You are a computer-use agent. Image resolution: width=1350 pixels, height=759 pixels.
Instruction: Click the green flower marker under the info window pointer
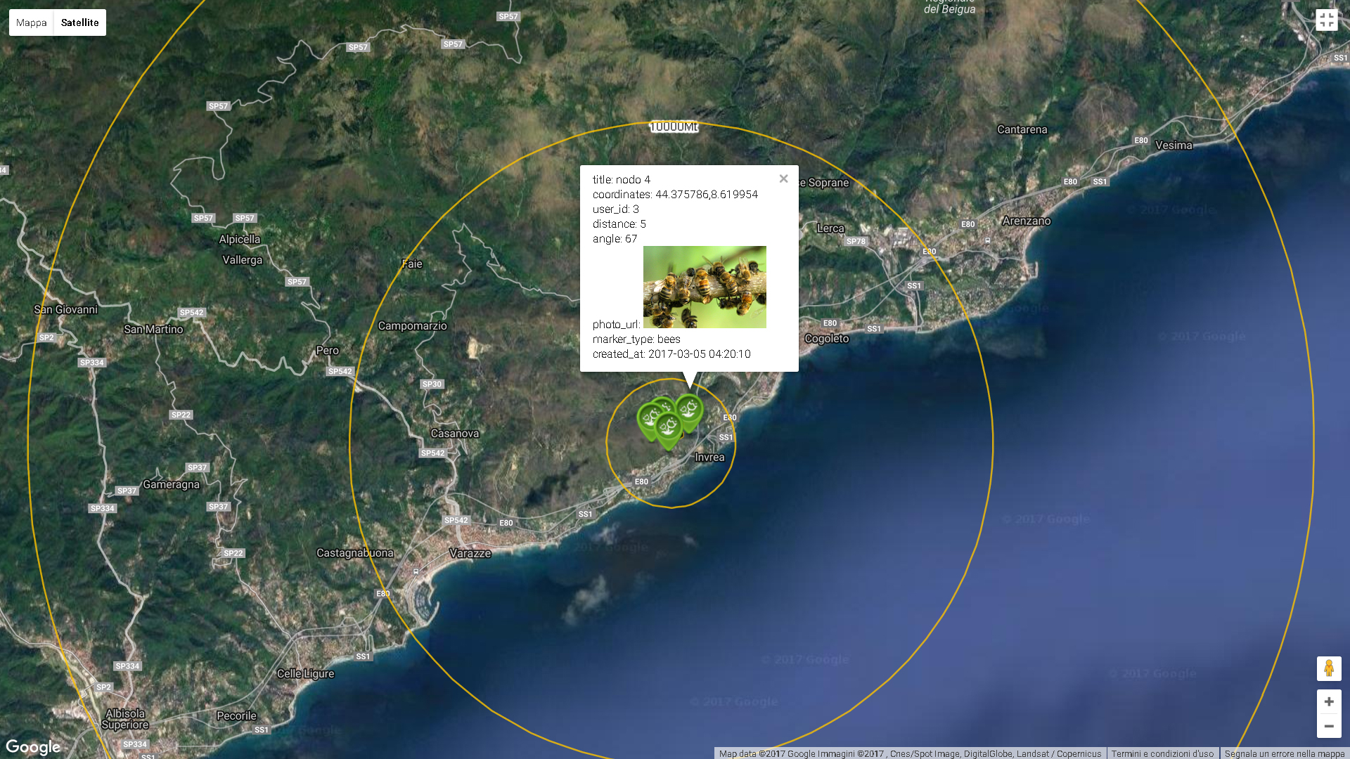pos(689,413)
